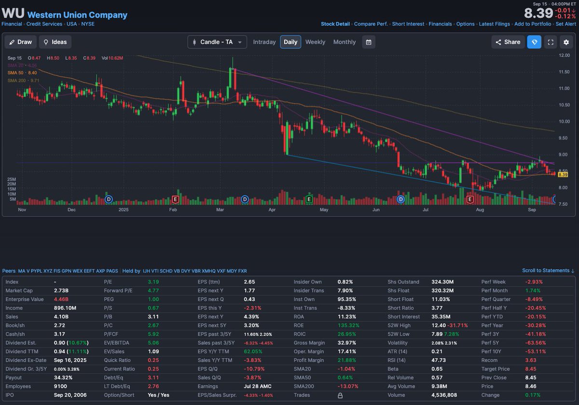
Task: Open the Options link
Action: pos(466,24)
